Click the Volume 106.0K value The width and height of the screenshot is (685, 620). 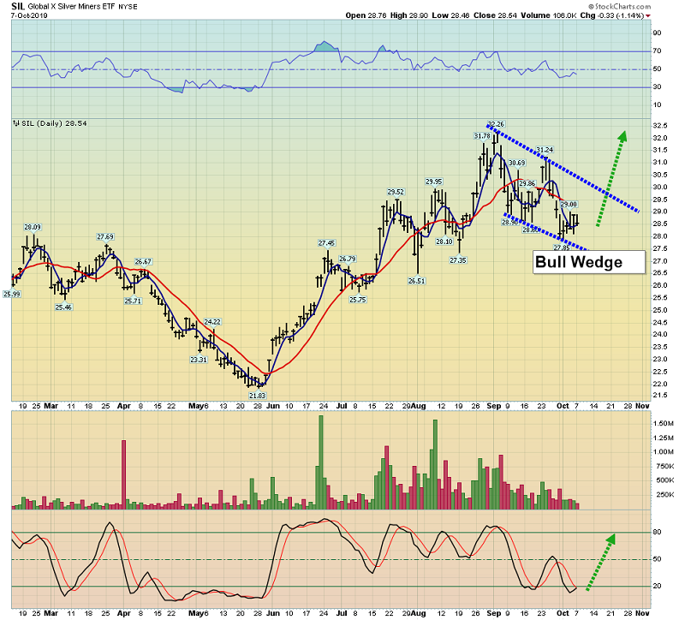tap(549, 15)
